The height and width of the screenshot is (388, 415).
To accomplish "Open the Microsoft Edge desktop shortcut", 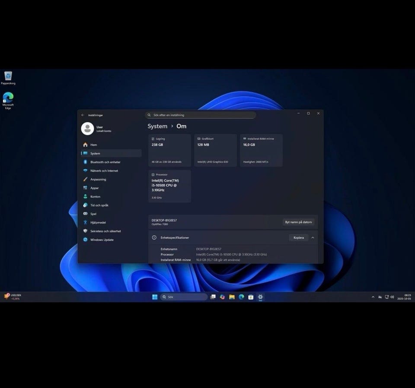I will 8,98.
